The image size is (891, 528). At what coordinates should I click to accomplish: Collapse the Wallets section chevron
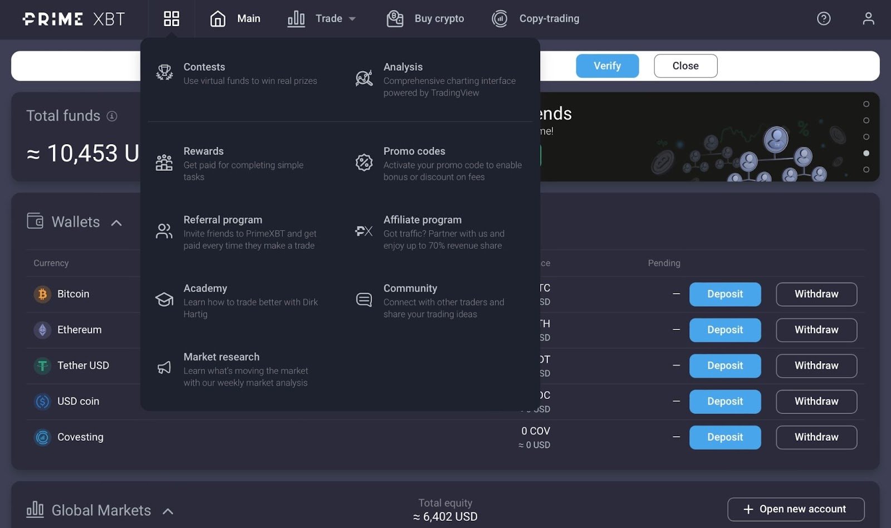pos(116,223)
